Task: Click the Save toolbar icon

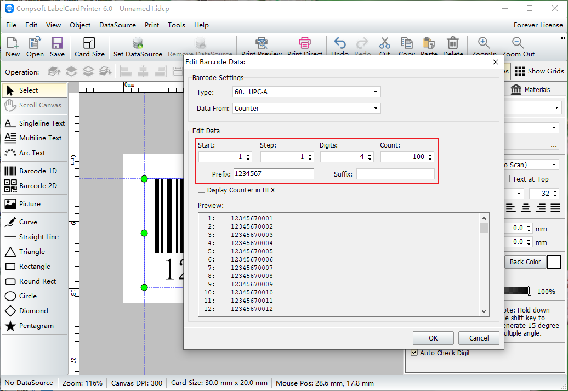Action: coord(57,43)
